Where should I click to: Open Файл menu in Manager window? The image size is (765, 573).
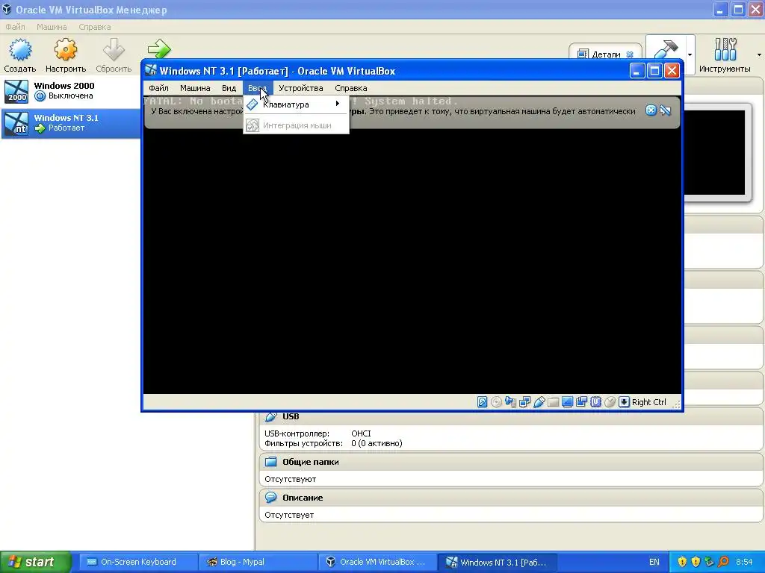click(15, 27)
